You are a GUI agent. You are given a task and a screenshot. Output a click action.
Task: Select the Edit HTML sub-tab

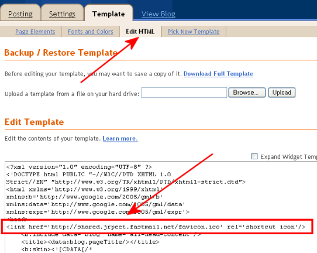tap(140, 32)
